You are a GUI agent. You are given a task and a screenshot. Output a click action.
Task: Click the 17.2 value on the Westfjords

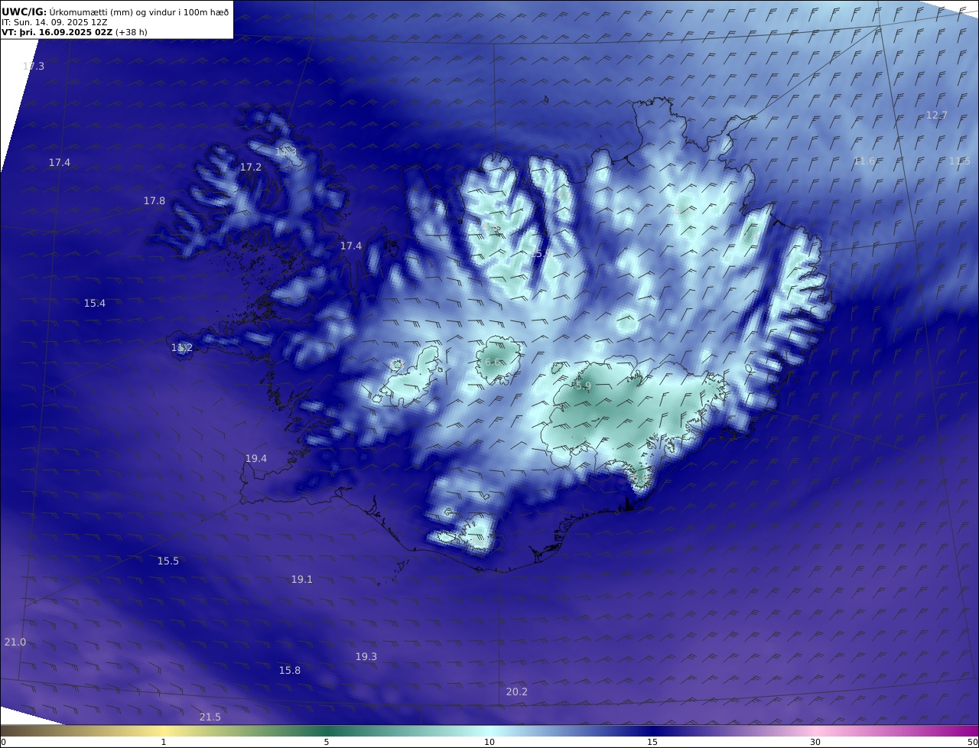(x=251, y=167)
